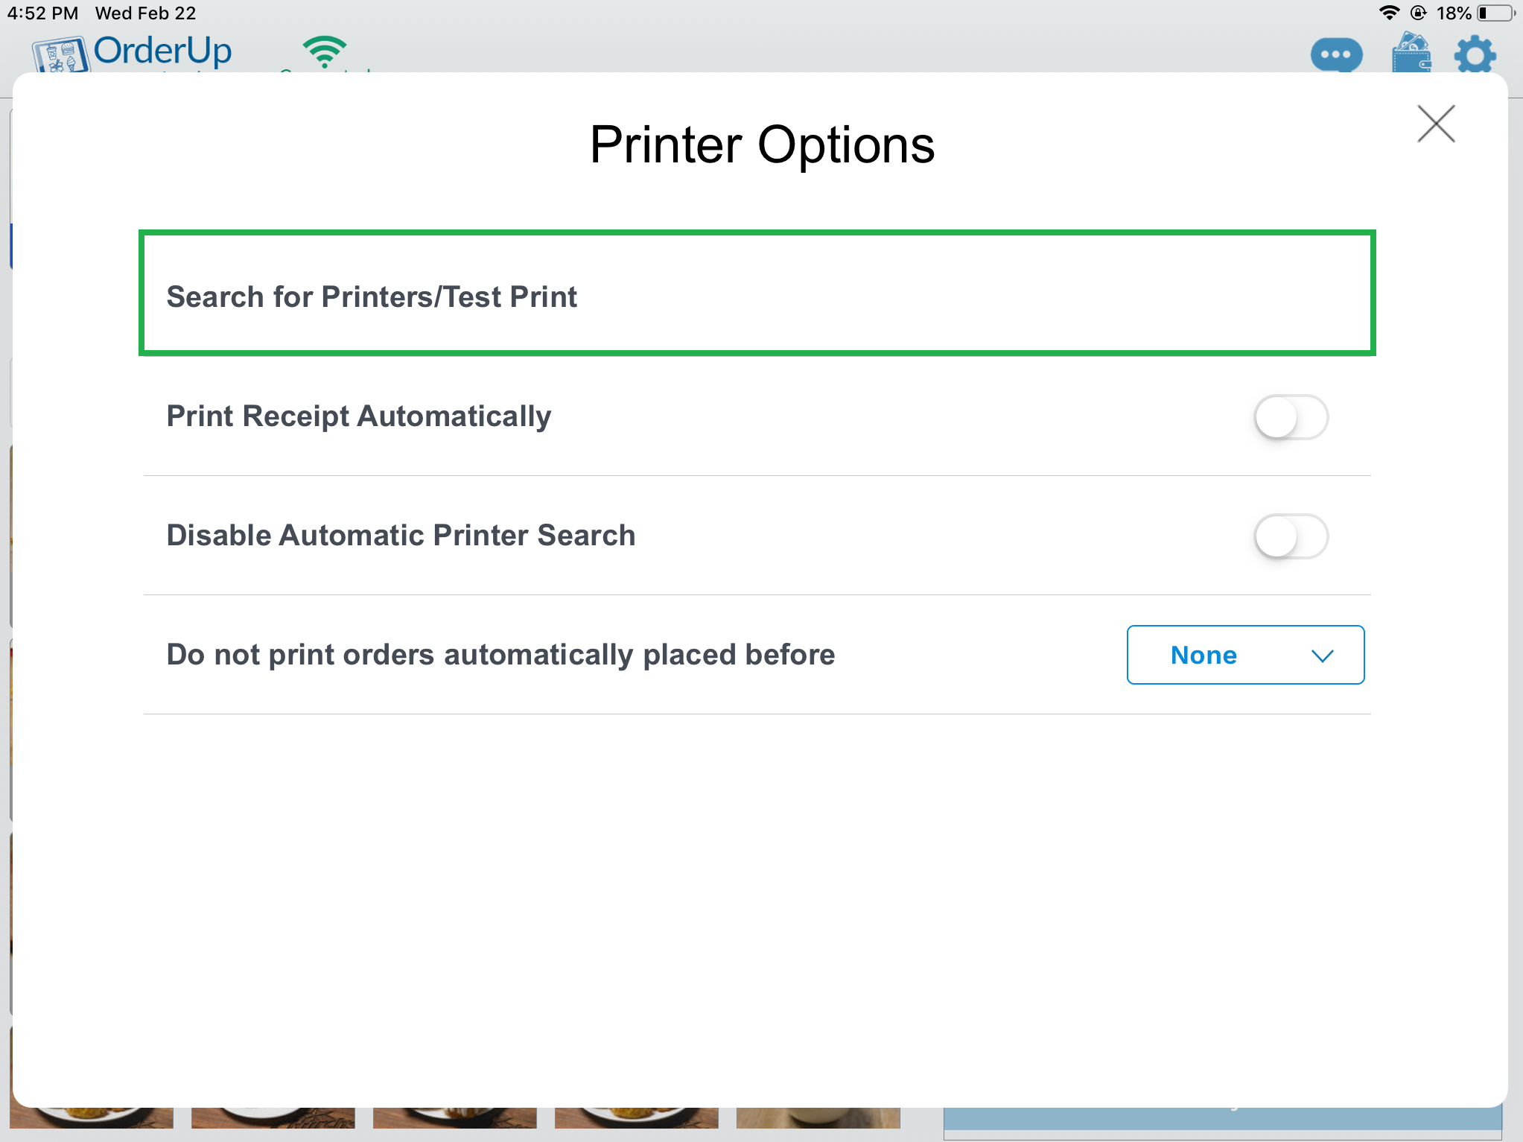Enable Print Receipt Automatically switch
Viewport: 1523px width, 1142px height.
(x=1291, y=417)
